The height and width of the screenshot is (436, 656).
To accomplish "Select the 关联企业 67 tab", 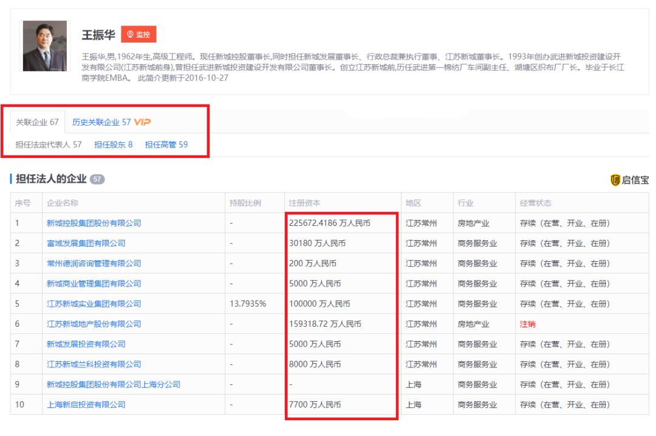I will (37, 122).
